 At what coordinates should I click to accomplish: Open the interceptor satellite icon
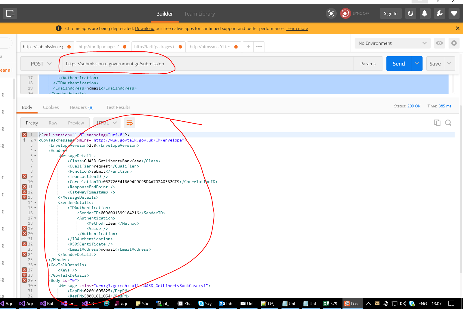(331, 13)
